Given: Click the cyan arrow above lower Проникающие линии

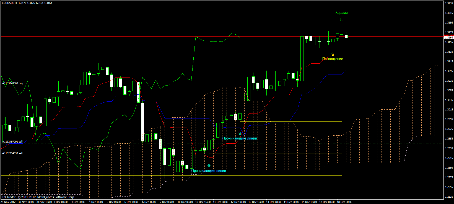Looking at the screenshot, I should [209, 166].
